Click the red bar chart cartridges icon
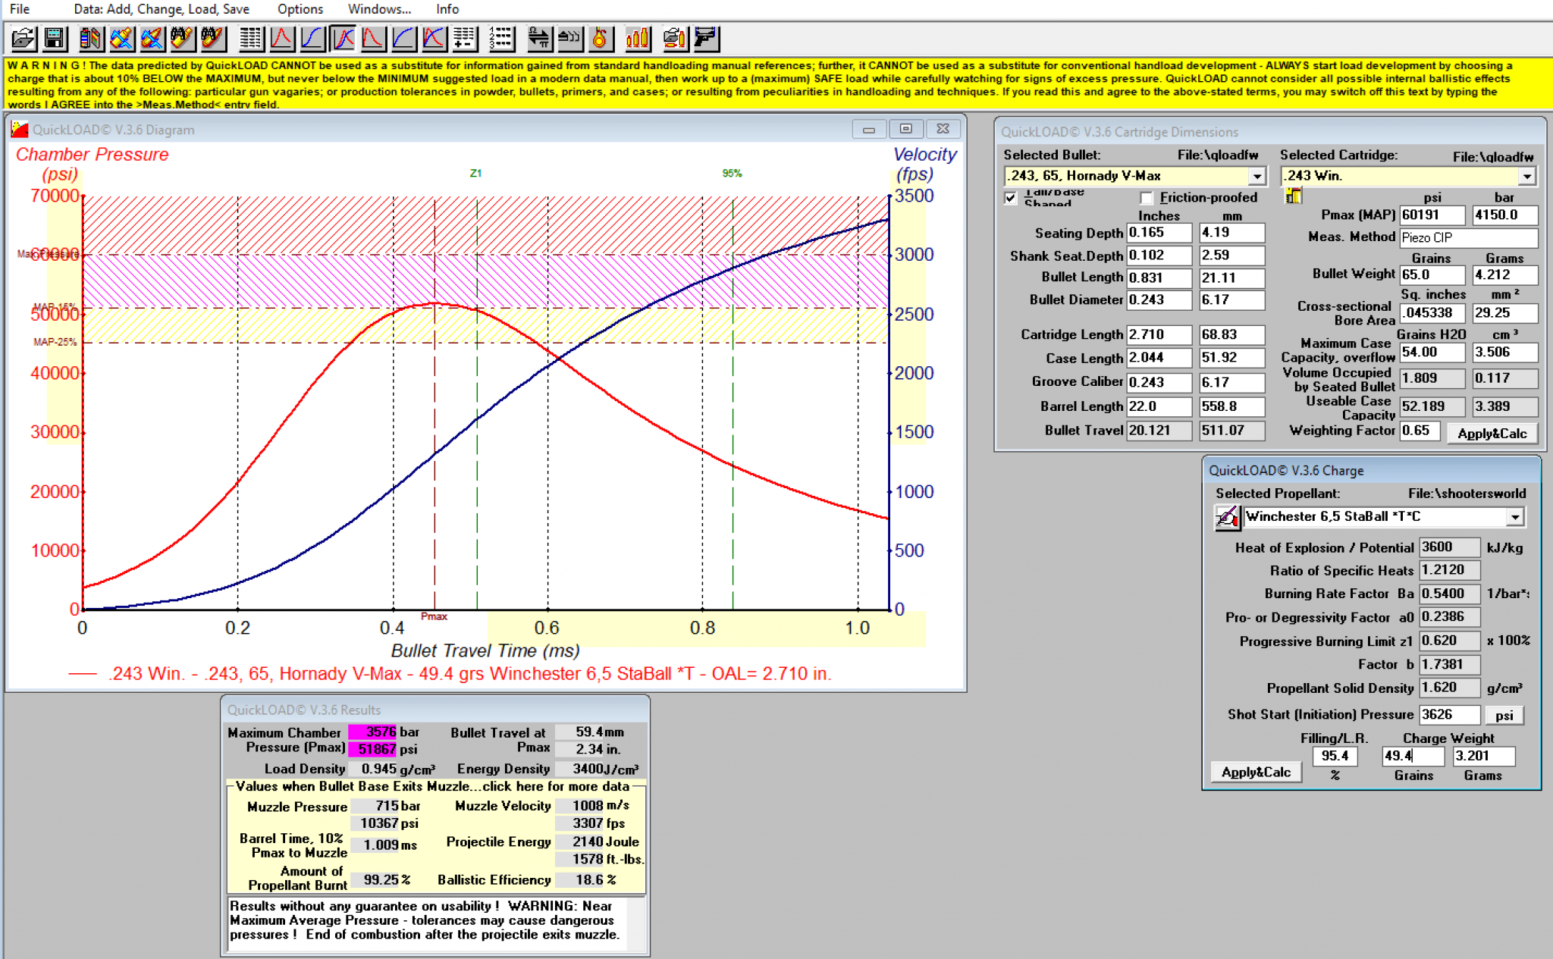This screenshot has width=1553, height=959. point(638,38)
